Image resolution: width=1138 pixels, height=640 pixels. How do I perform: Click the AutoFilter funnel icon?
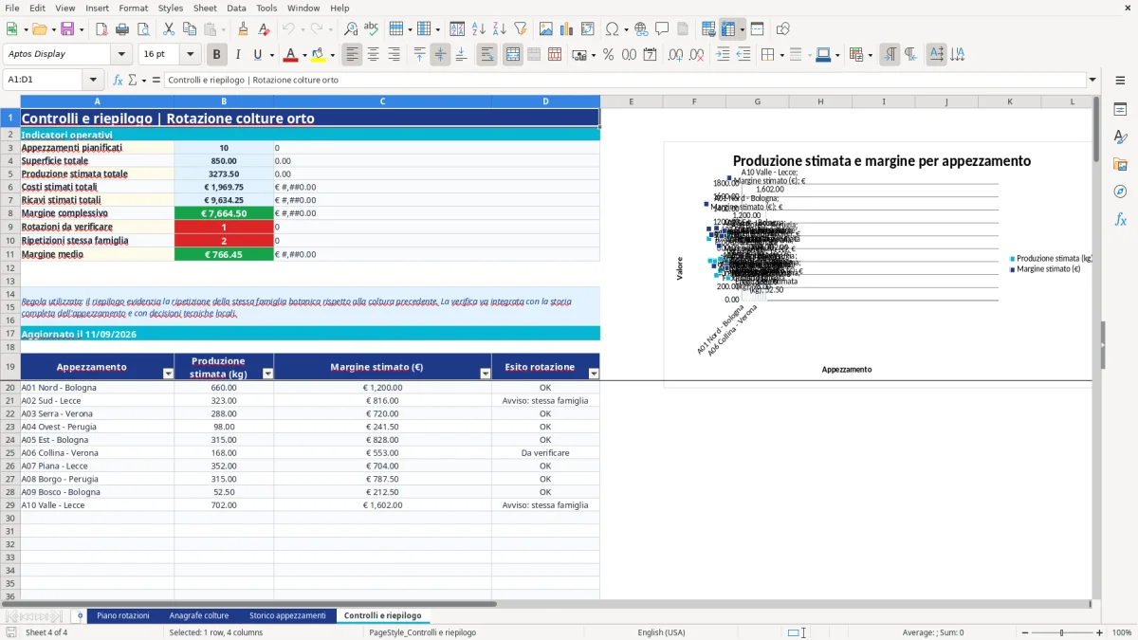point(520,29)
